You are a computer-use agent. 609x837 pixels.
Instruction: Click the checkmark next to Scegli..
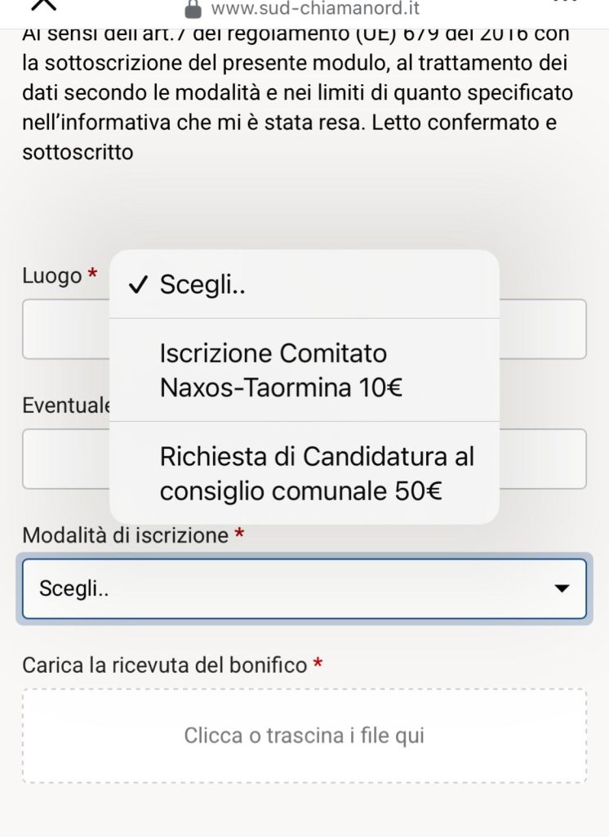(x=138, y=284)
